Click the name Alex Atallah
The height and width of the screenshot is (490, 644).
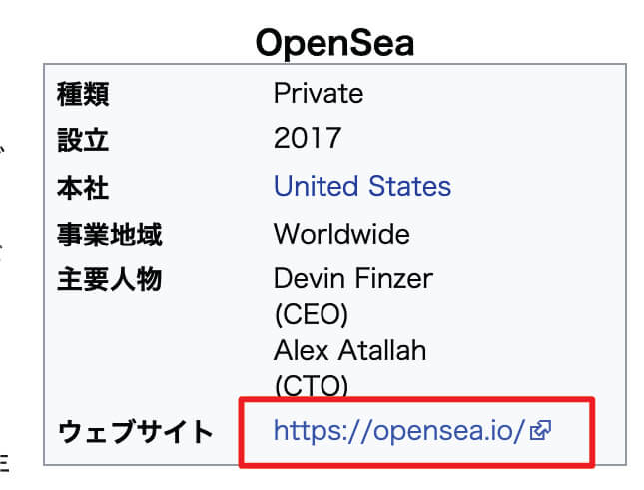coord(349,350)
